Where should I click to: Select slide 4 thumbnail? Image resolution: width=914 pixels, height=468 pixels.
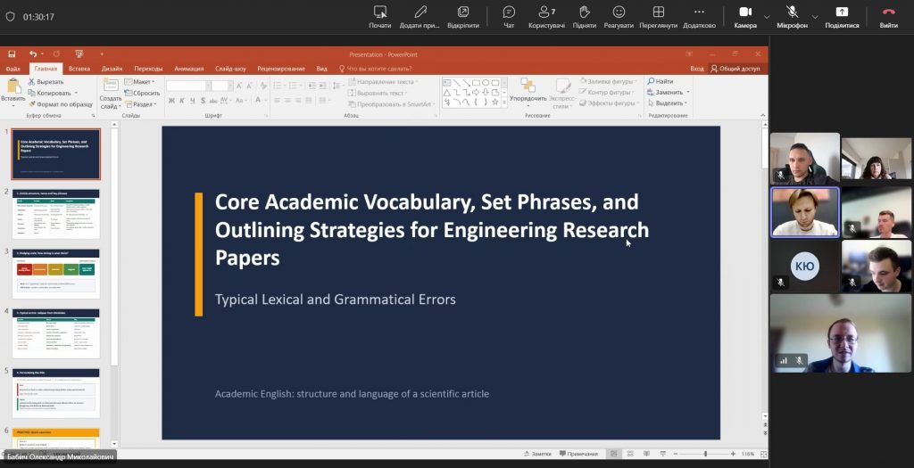56,333
